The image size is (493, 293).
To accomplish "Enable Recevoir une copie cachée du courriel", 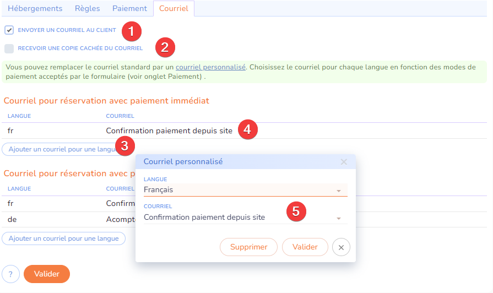I will [9, 48].
